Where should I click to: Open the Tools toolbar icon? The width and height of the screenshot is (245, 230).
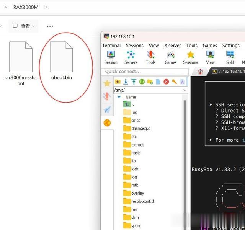click(x=150, y=57)
